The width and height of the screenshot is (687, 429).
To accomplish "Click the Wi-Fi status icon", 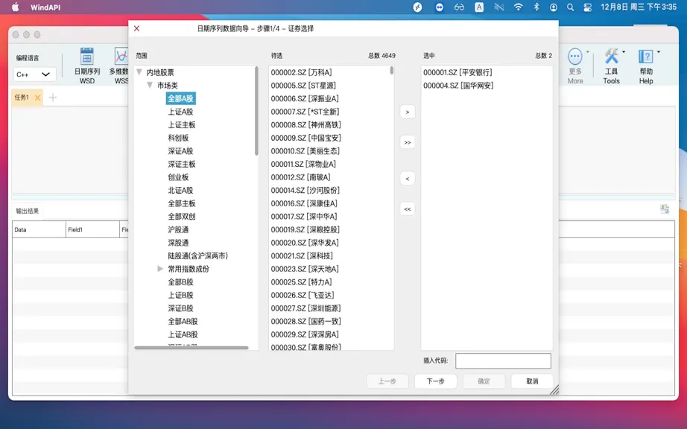I will click(519, 7).
